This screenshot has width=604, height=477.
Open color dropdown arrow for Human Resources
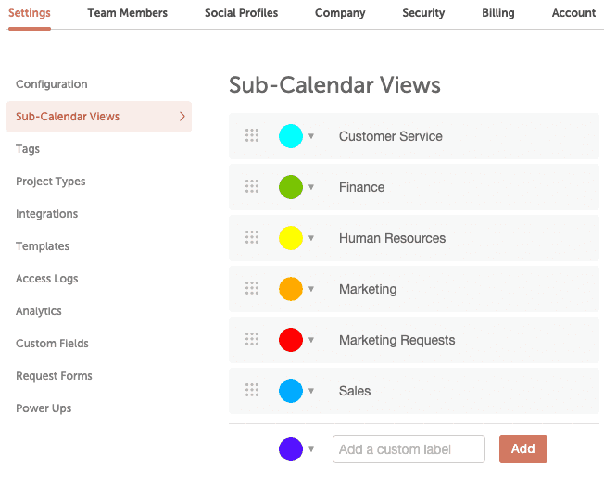point(311,238)
